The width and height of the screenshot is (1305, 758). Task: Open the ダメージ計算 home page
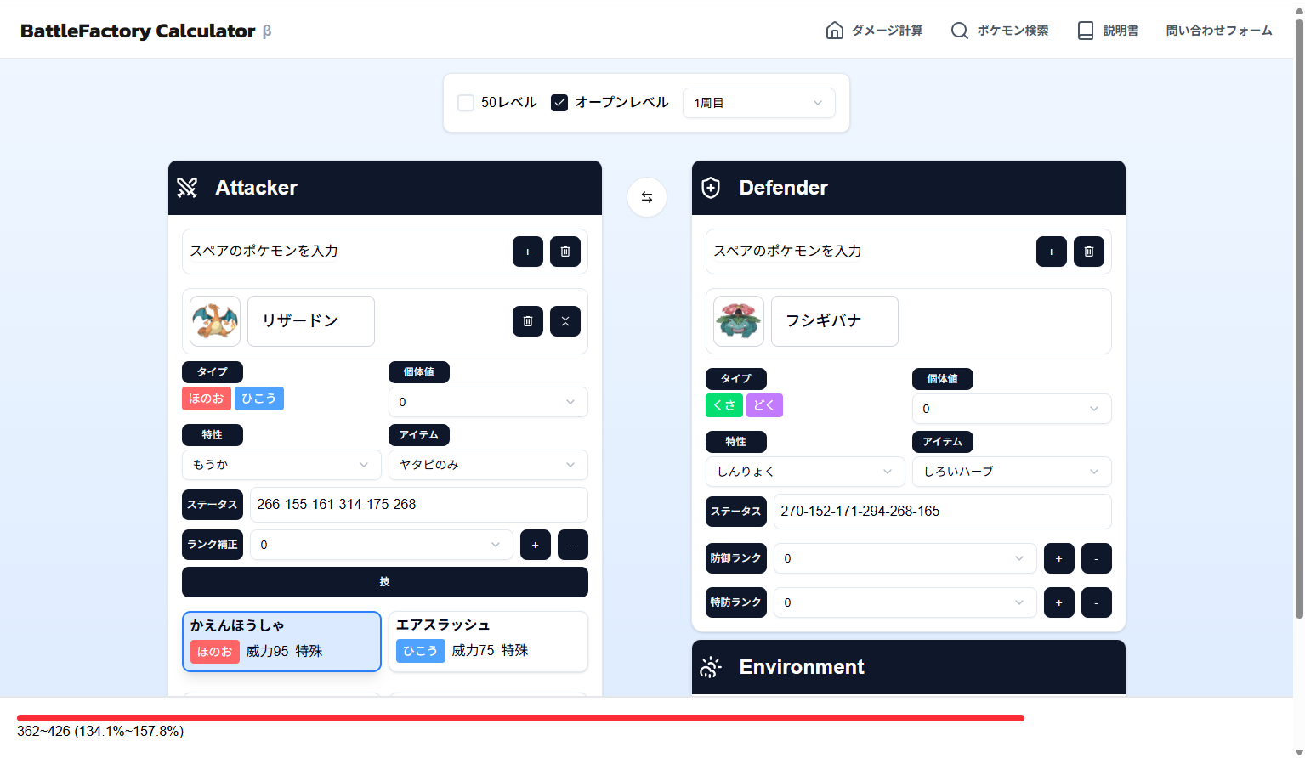[x=873, y=30]
